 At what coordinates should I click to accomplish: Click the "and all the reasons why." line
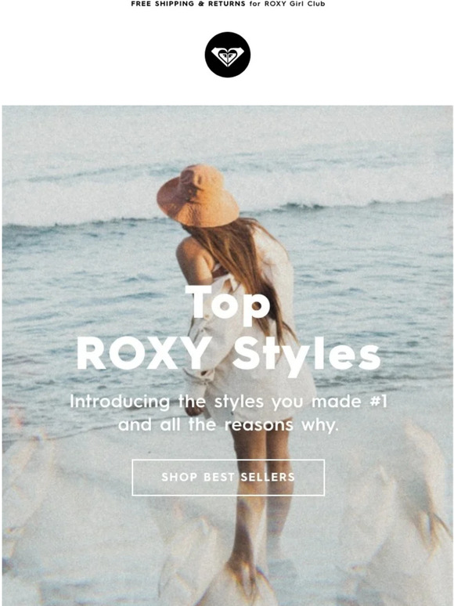(228, 424)
